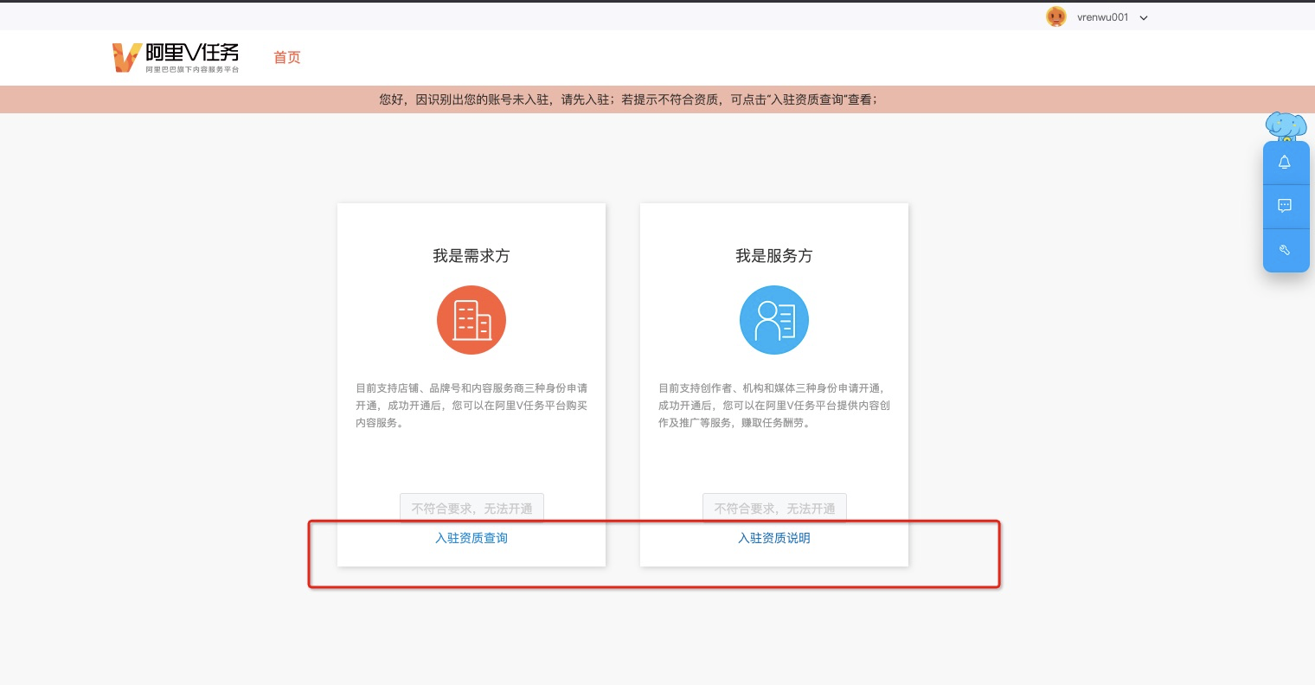
Task: Click the vrenwu001 username
Action: coord(1102,17)
